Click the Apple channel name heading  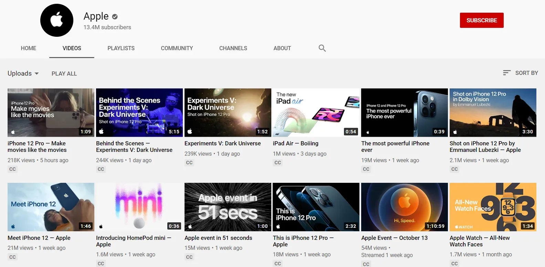tap(96, 16)
